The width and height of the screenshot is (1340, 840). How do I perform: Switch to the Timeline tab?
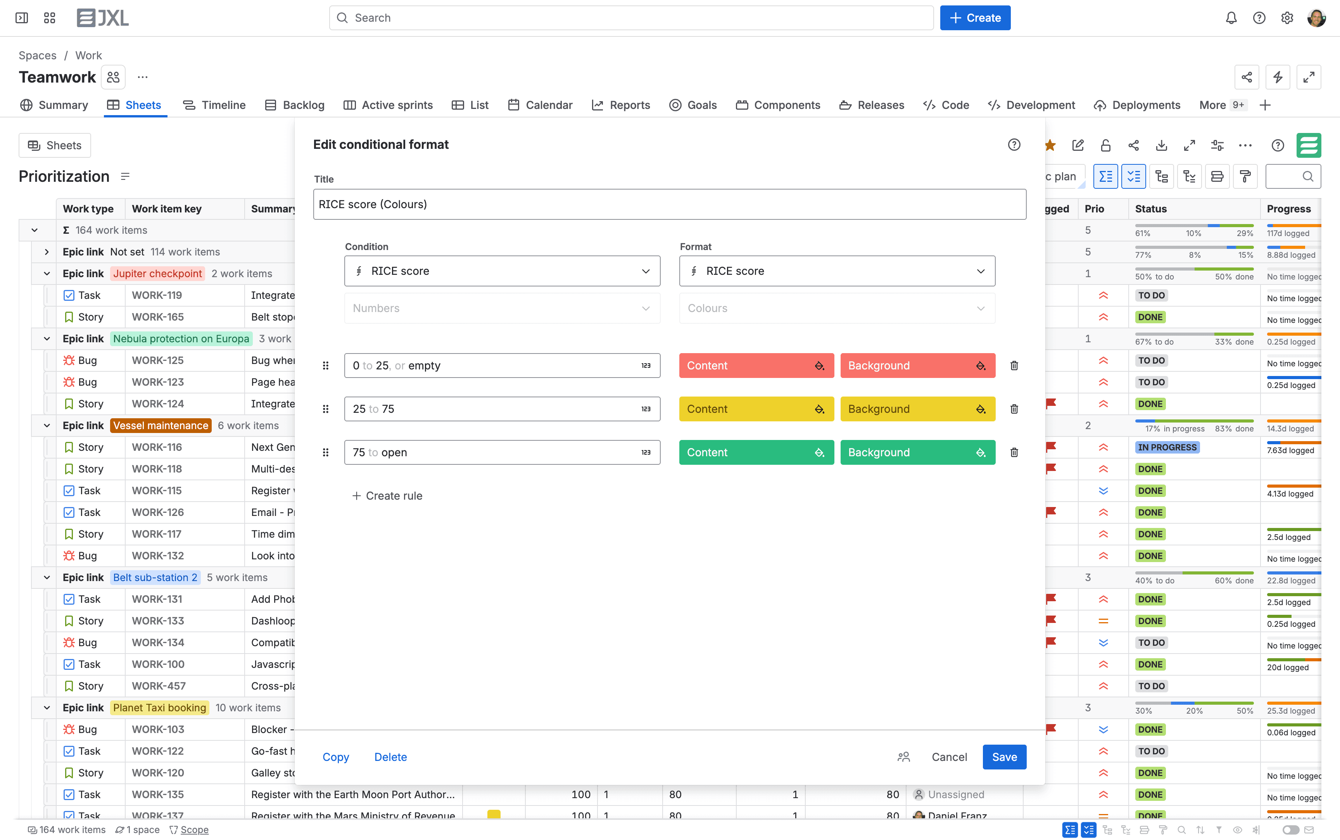point(214,105)
